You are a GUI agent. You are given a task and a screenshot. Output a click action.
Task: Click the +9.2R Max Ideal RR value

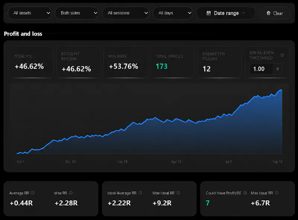[162, 203]
